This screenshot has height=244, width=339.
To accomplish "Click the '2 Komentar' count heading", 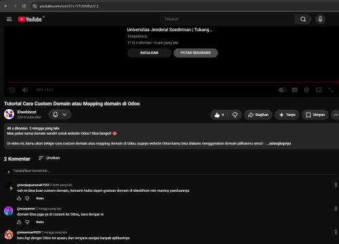I will tap(17, 159).
